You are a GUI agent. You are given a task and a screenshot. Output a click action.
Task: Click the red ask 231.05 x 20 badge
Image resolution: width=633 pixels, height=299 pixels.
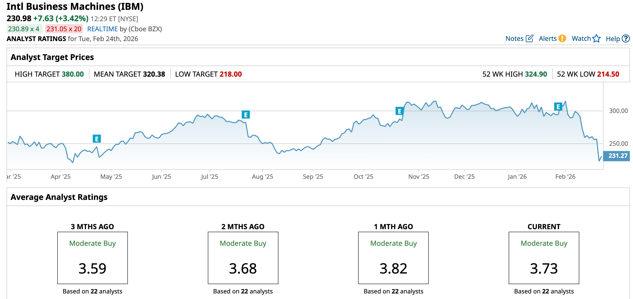[x=64, y=29]
